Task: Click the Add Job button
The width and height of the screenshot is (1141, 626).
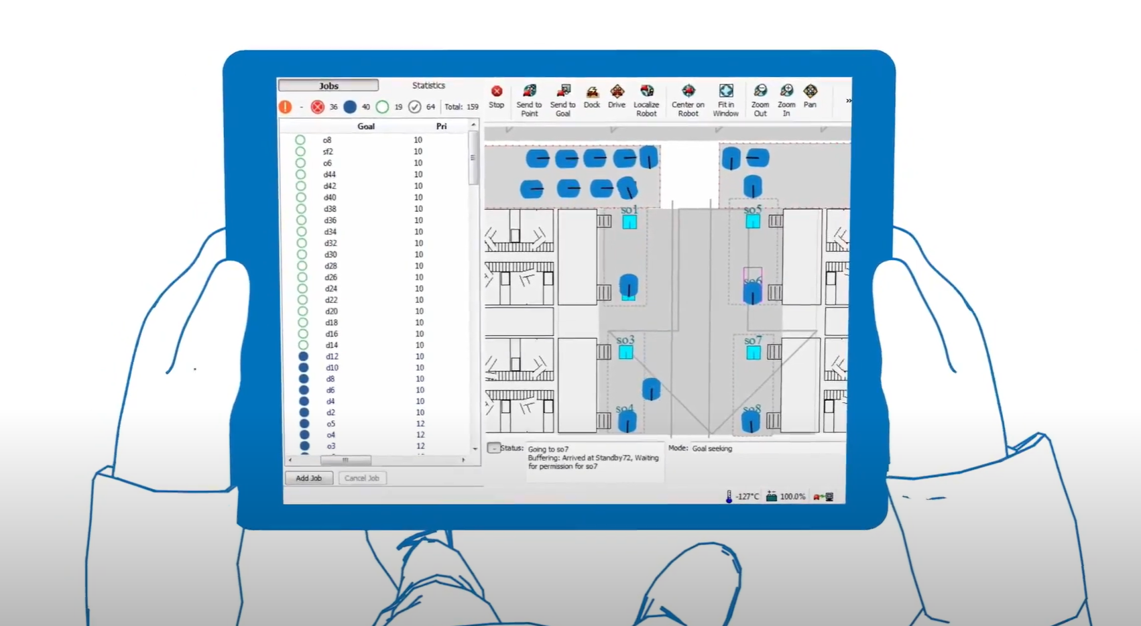Action: [x=309, y=478]
